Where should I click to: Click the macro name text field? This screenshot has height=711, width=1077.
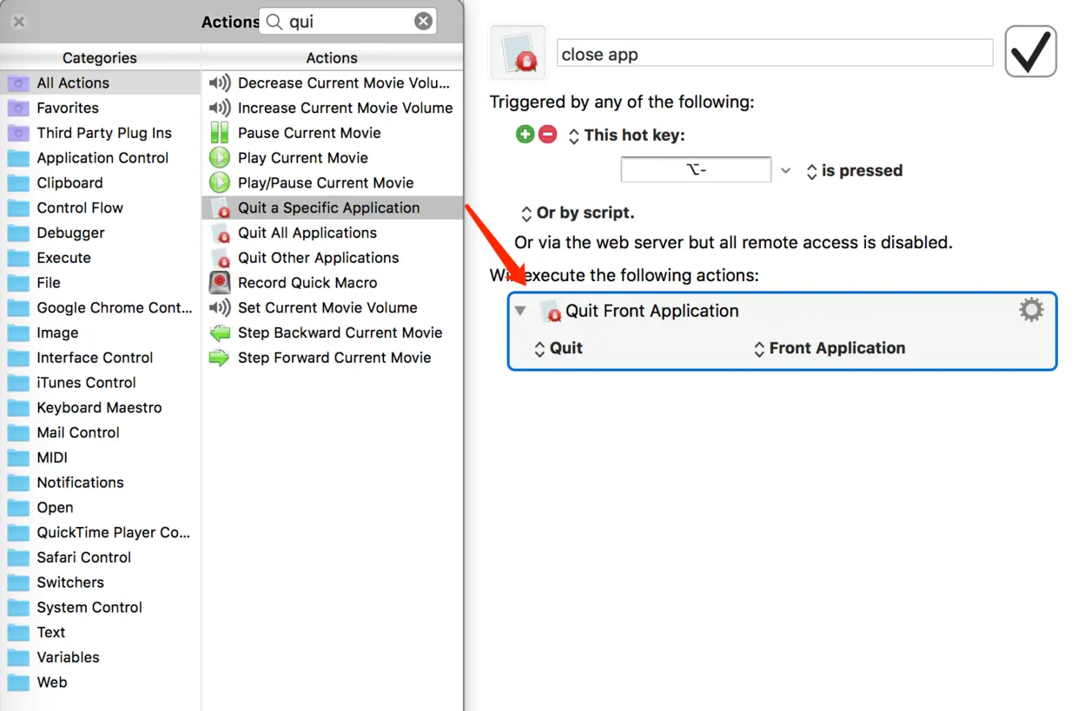[774, 54]
